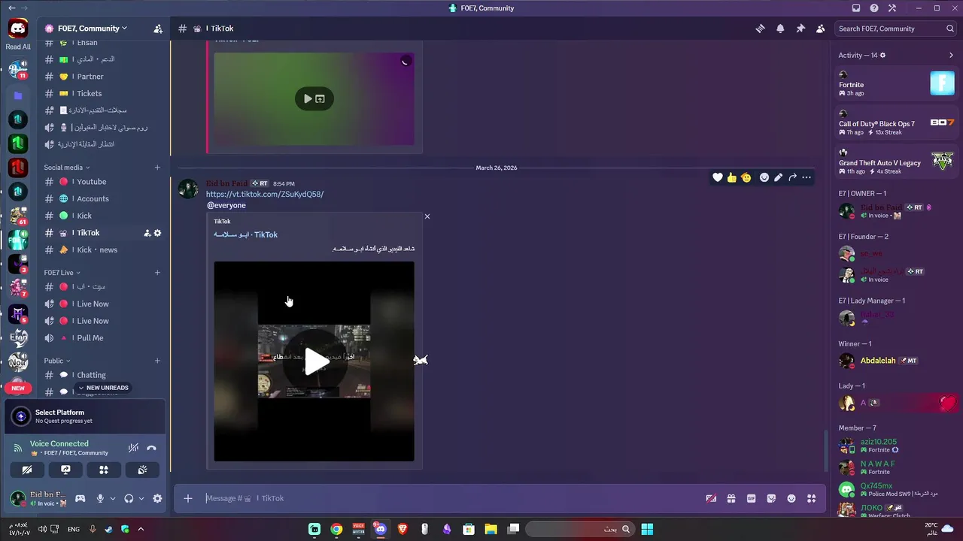Create channel in FOE7 Live category
963x541 pixels.
pyautogui.click(x=157, y=273)
